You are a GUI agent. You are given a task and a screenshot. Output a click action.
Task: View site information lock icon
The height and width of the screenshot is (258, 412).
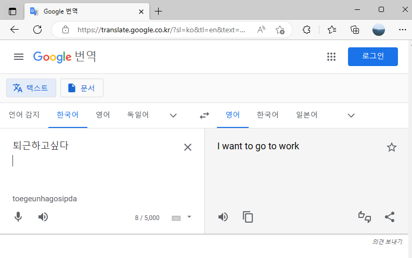pyautogui.click(x=66, y=30)
